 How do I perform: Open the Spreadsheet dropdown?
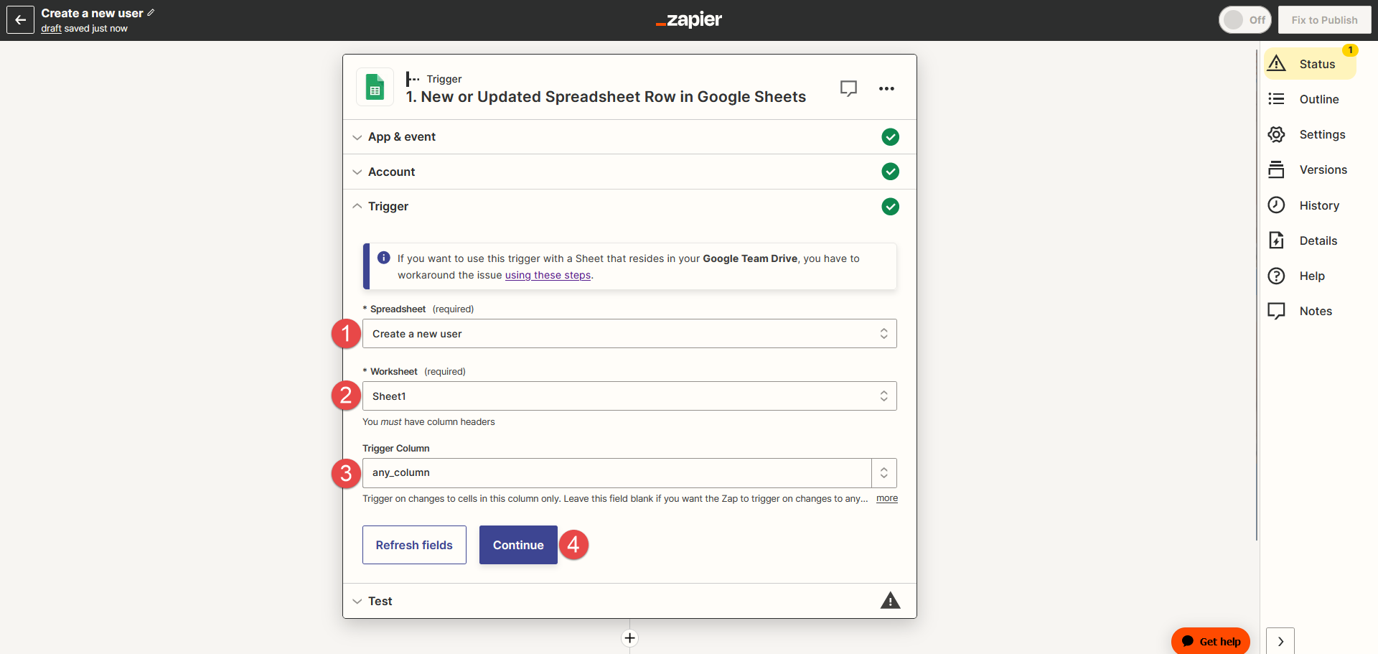coord(629,334)
